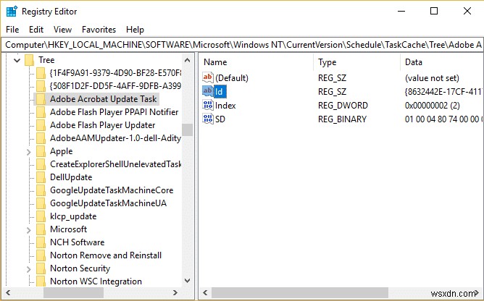Screen dimensions: 484x301
Task: Open the File menu
Action: click(12, 30)
